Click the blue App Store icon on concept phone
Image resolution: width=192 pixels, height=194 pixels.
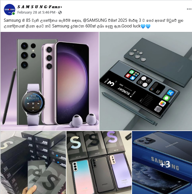(171, 93)
